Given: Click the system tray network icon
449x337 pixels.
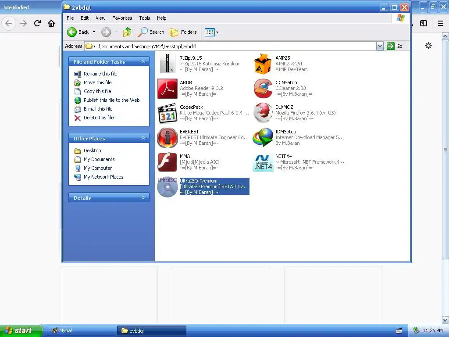Looking at the screenshot, I should (x=416, y=331).
